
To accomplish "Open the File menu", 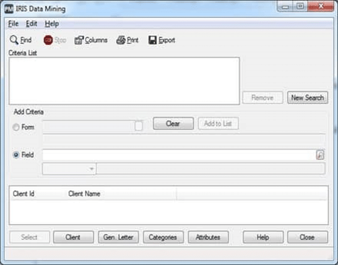I will coord(13,24).
